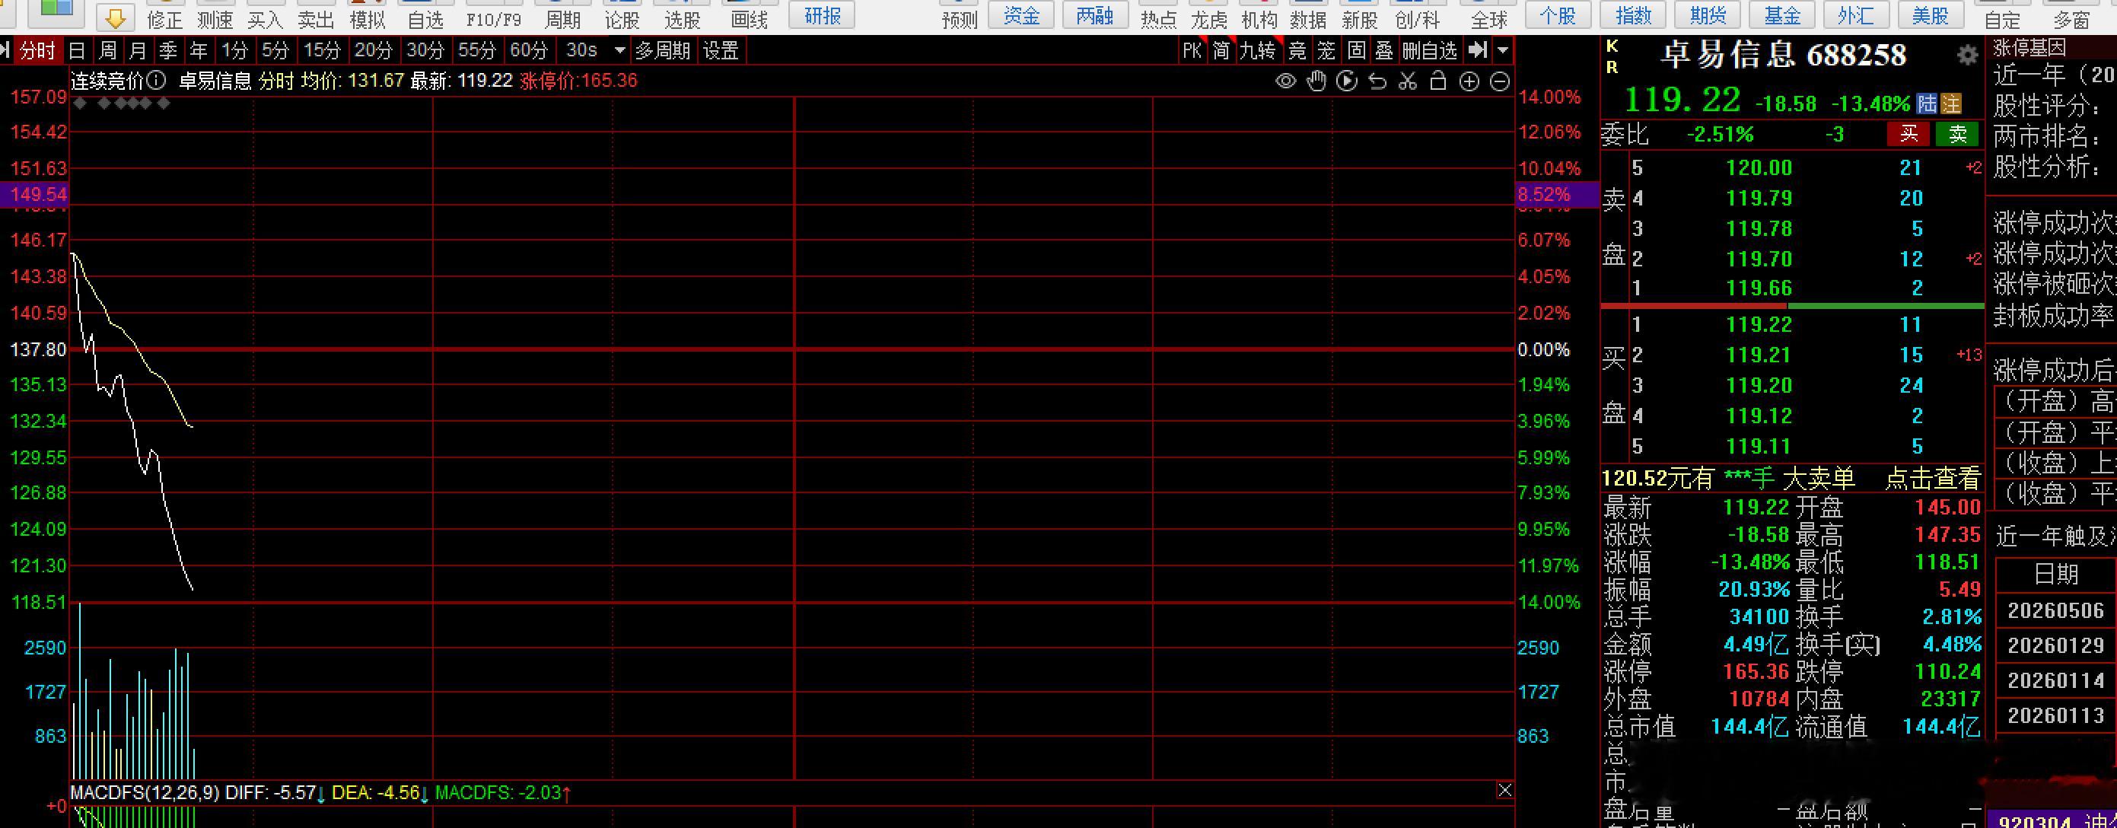
Task: Select the 30分 period tab
Action: click(x=425, y=51)
